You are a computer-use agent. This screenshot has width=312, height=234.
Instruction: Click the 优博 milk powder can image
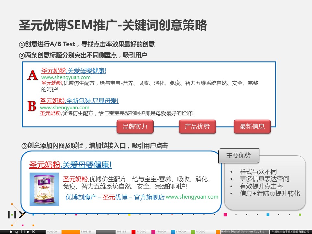[44, 189]
